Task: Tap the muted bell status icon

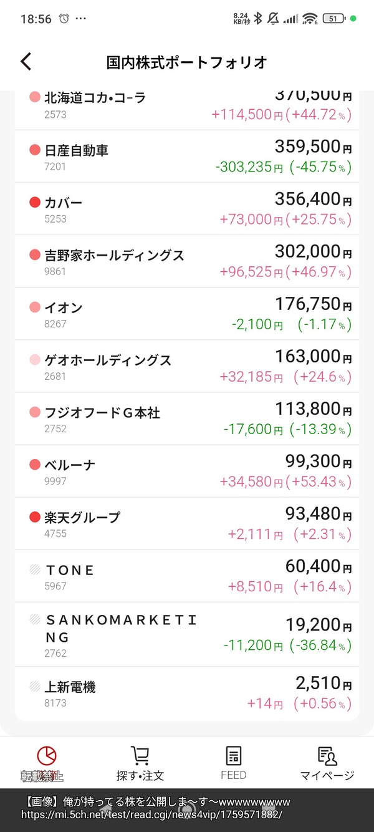Action: (273, 19)
